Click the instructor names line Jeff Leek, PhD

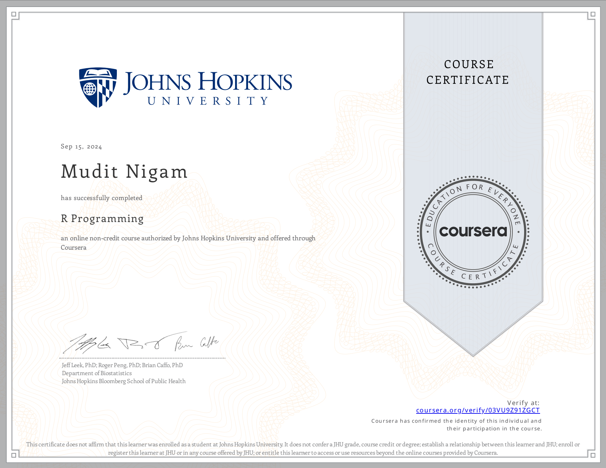tap(122, 365)
